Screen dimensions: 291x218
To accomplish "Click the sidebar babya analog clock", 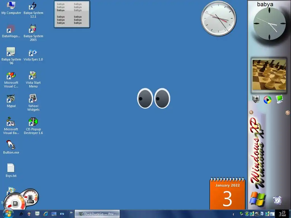I will (x=269, y=24).
